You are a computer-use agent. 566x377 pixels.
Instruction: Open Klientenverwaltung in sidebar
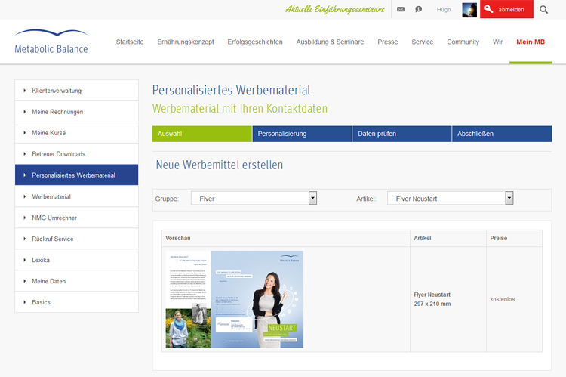76,91
